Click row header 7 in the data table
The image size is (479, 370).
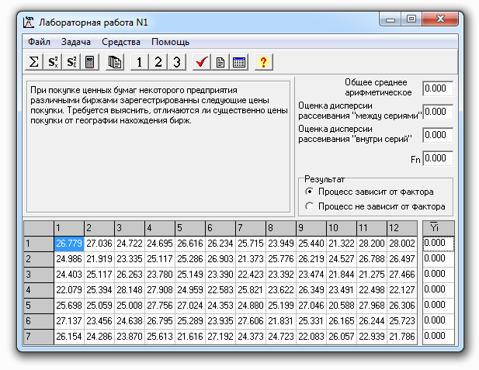point(39,337)
